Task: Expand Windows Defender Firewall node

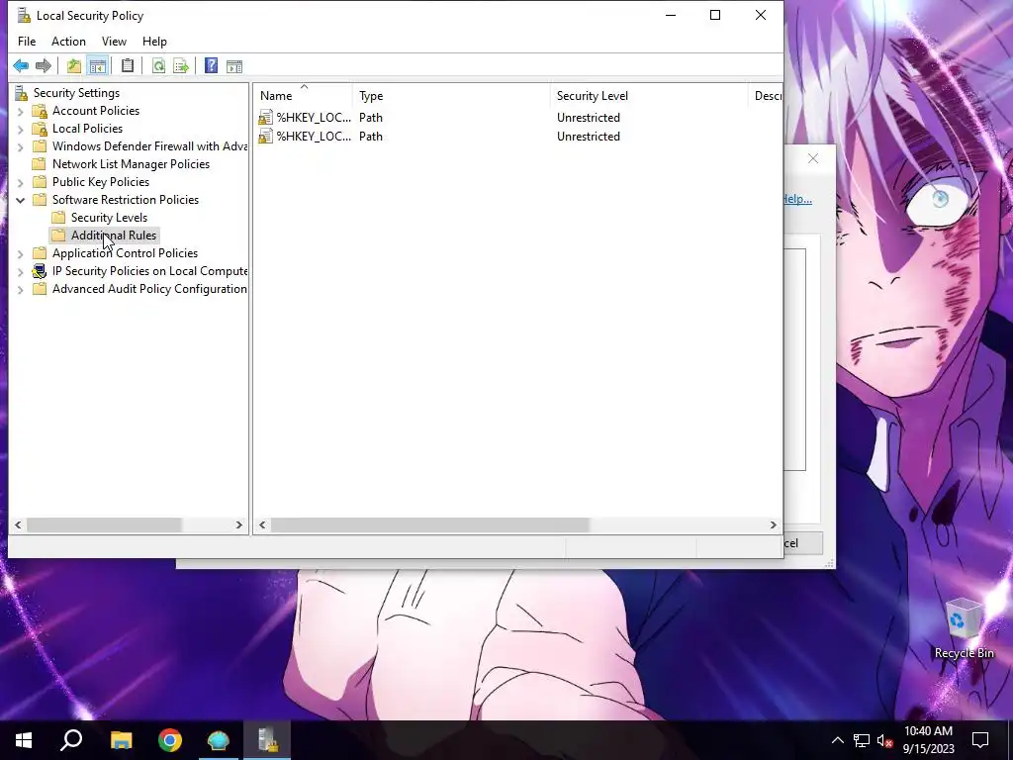Action: (x=20, y=146)
